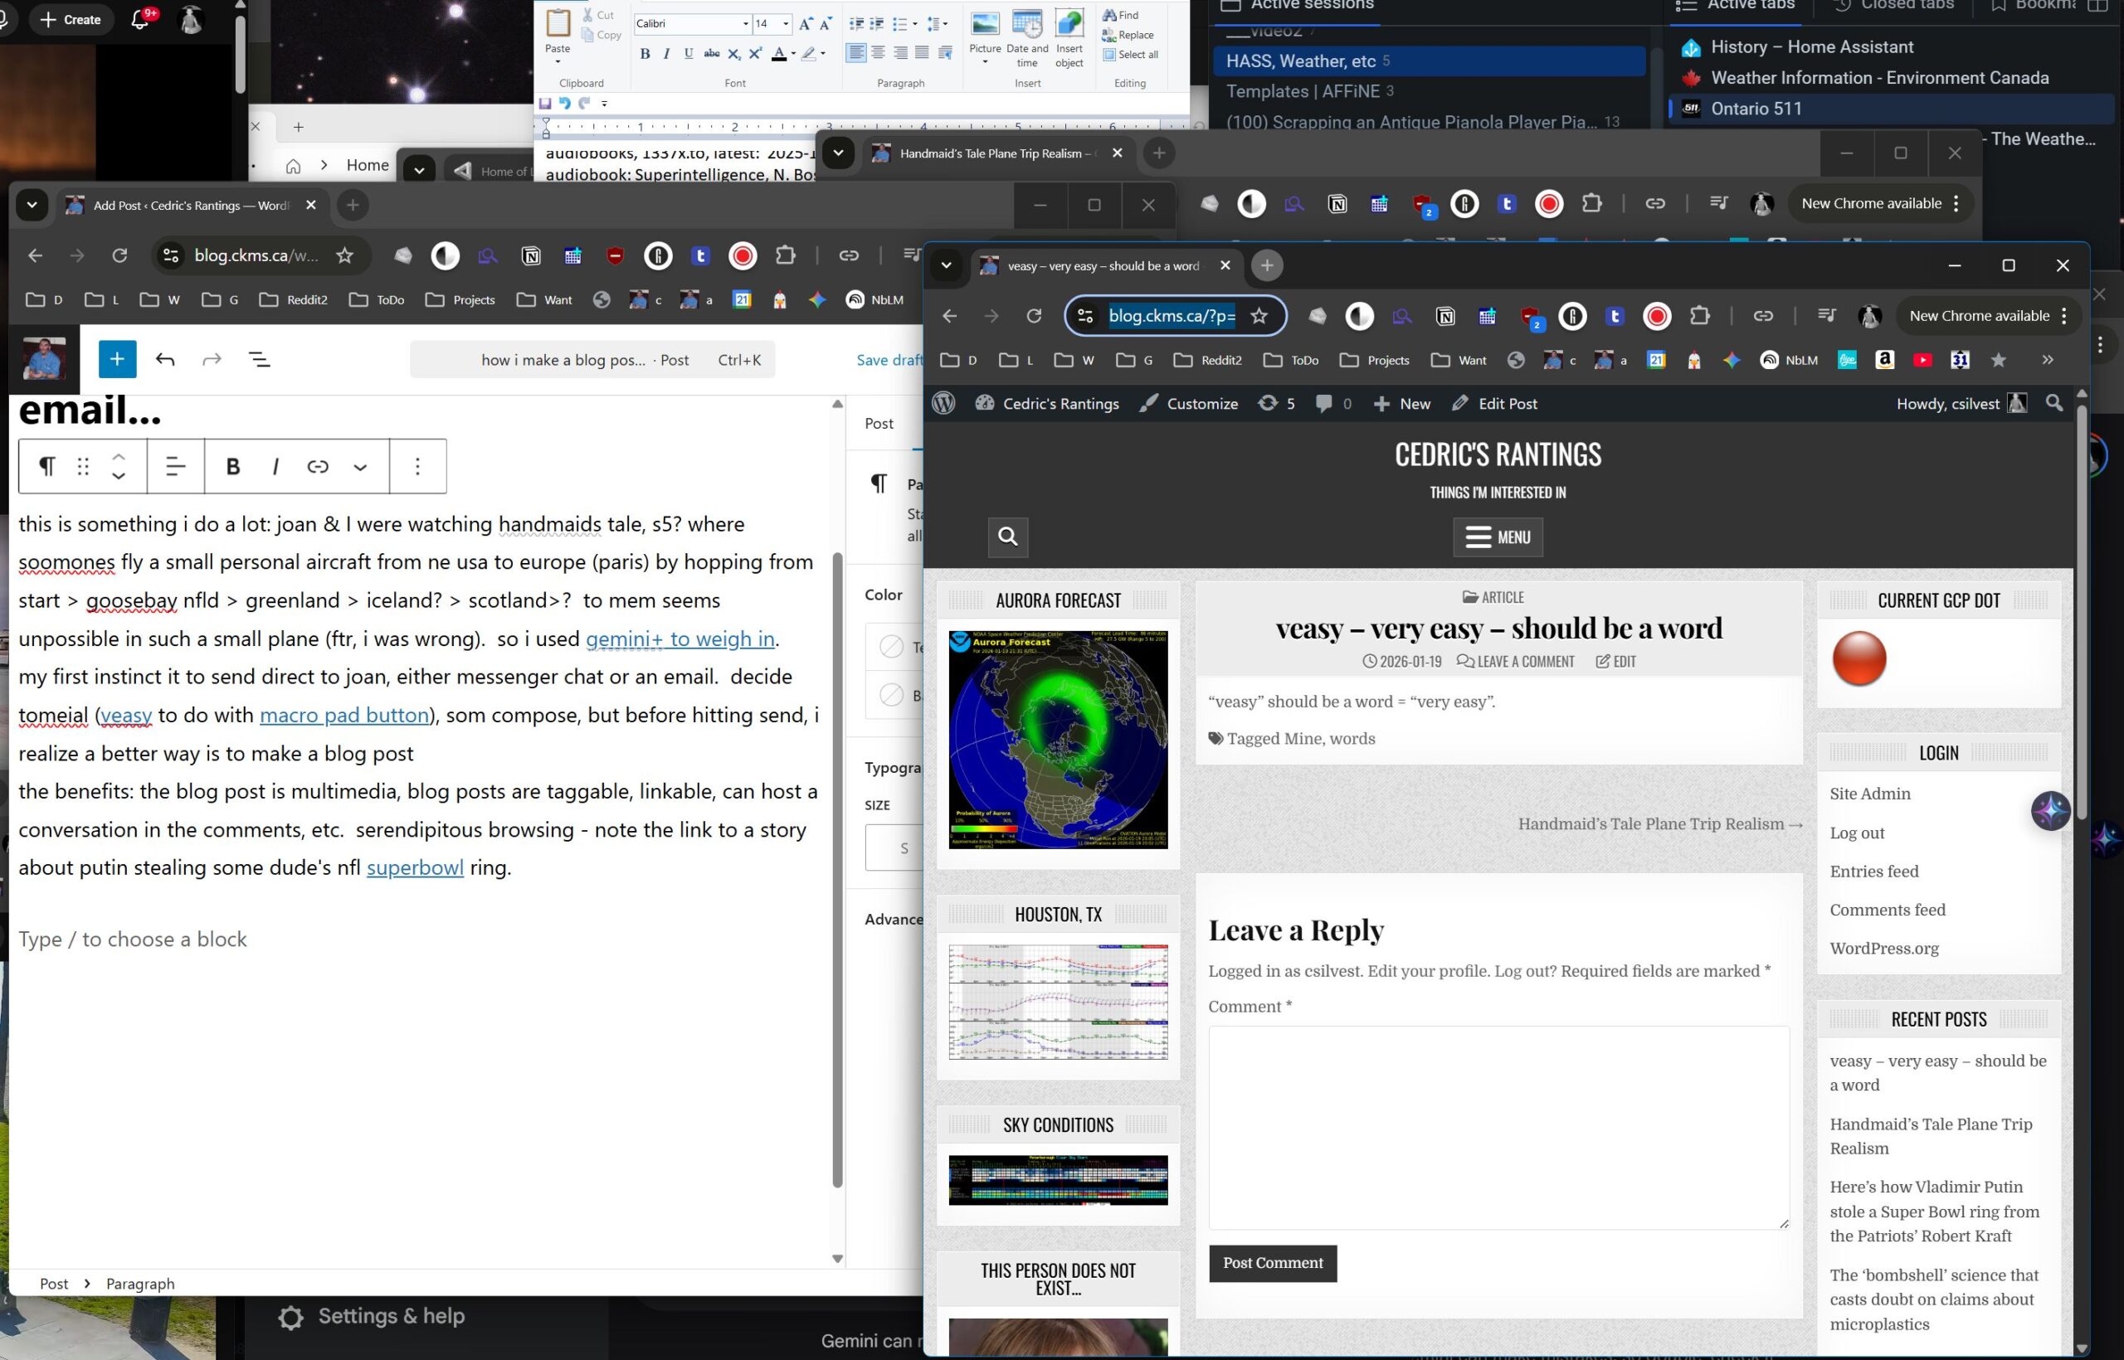Click the search icon on Cedric's Rantings site
Screen dimensions: 2124x1360
[x=1007, y=537]
